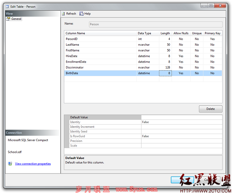
Task: Select the General page icon
Action: tap(8, 19)
